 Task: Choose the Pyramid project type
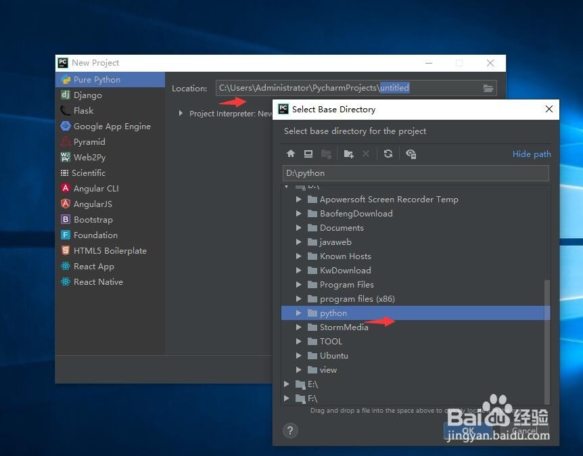click(x=110, y=142)
